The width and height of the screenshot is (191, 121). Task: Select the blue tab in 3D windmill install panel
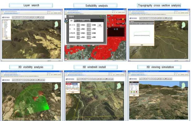pos(75,84)
